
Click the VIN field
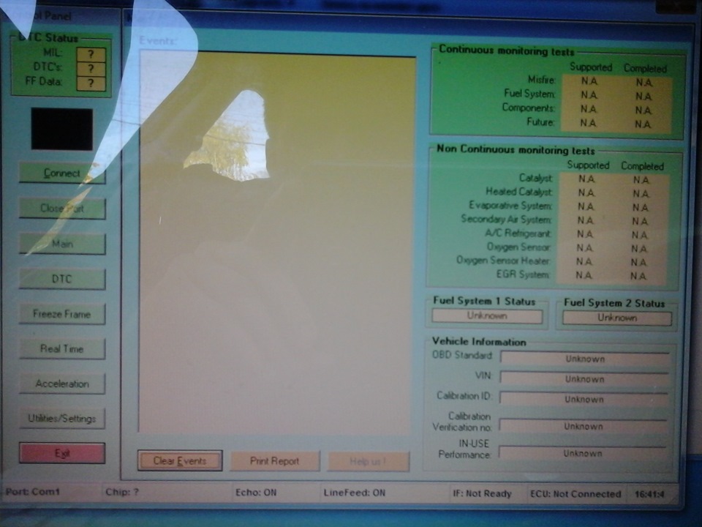[584, 379]
